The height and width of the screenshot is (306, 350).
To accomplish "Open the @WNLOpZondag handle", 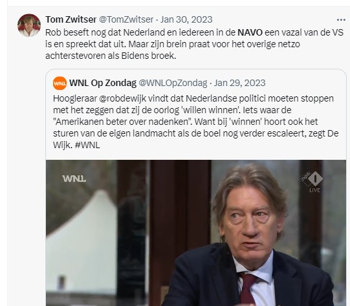I will tap(173, 83).
